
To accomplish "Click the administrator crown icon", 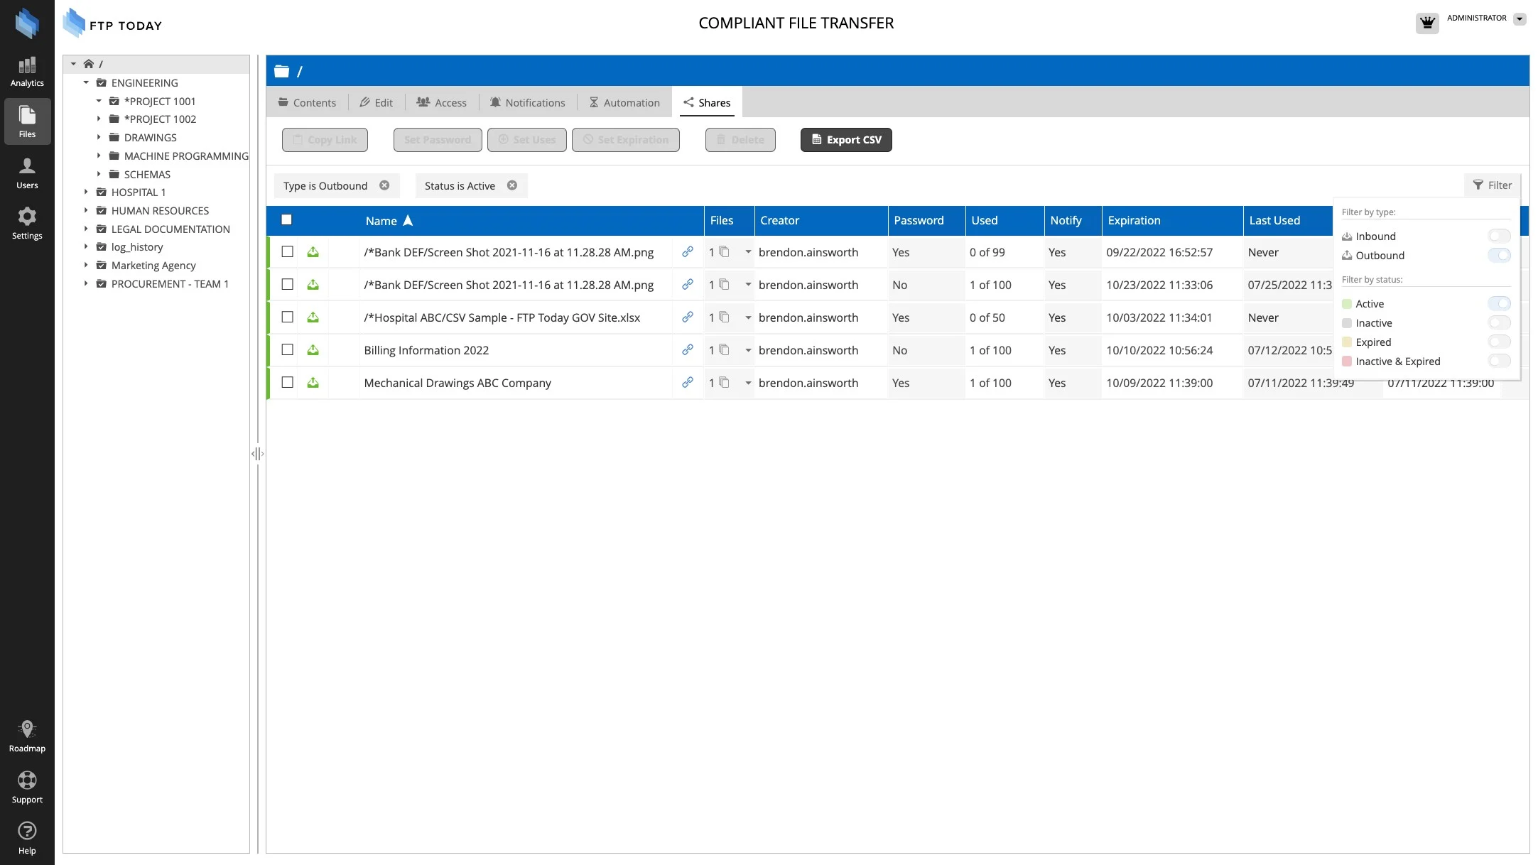I will click(1426, 23).
